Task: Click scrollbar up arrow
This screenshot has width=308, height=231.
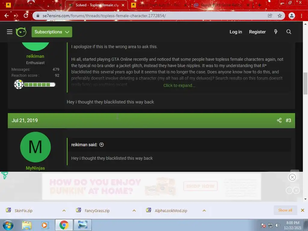Action: click(x=305, y=24)
